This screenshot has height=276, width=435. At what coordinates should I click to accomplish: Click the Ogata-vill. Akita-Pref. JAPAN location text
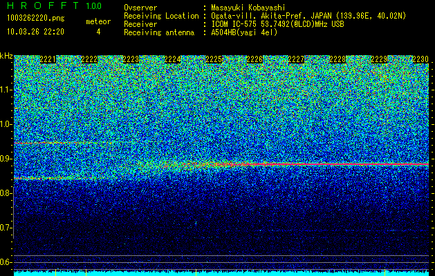(x=308, y=16)
